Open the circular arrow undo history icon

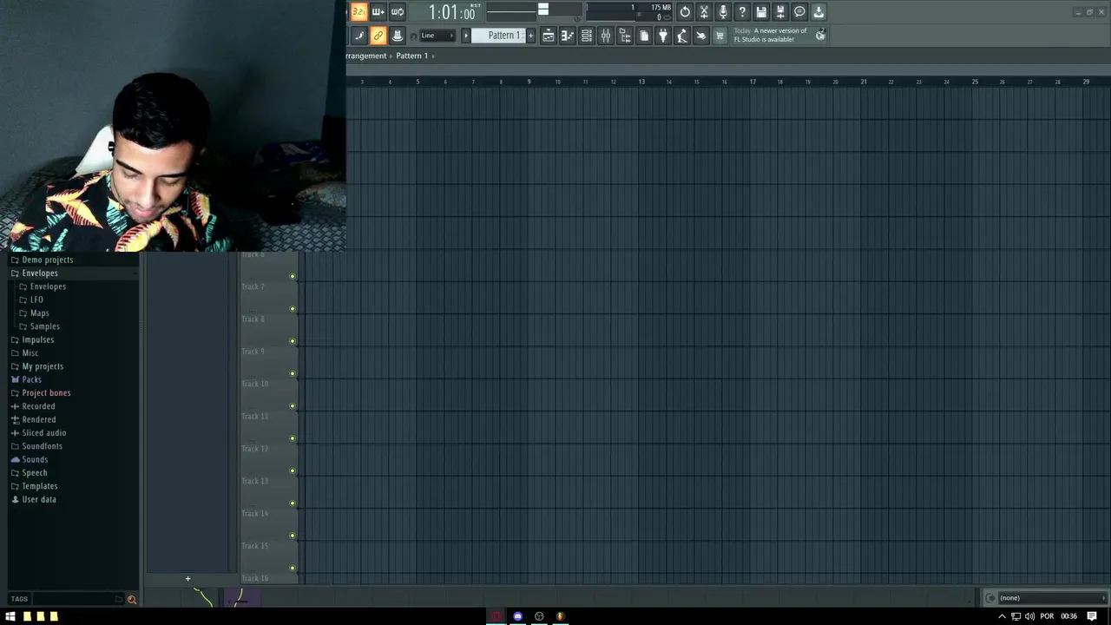(x=685, y=11)
